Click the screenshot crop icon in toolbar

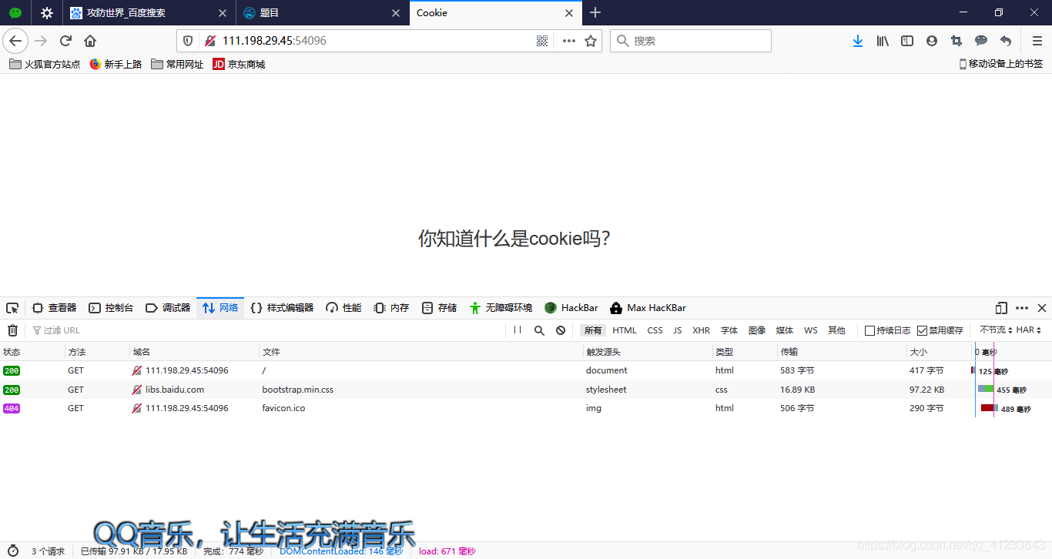tap(957, 41)
